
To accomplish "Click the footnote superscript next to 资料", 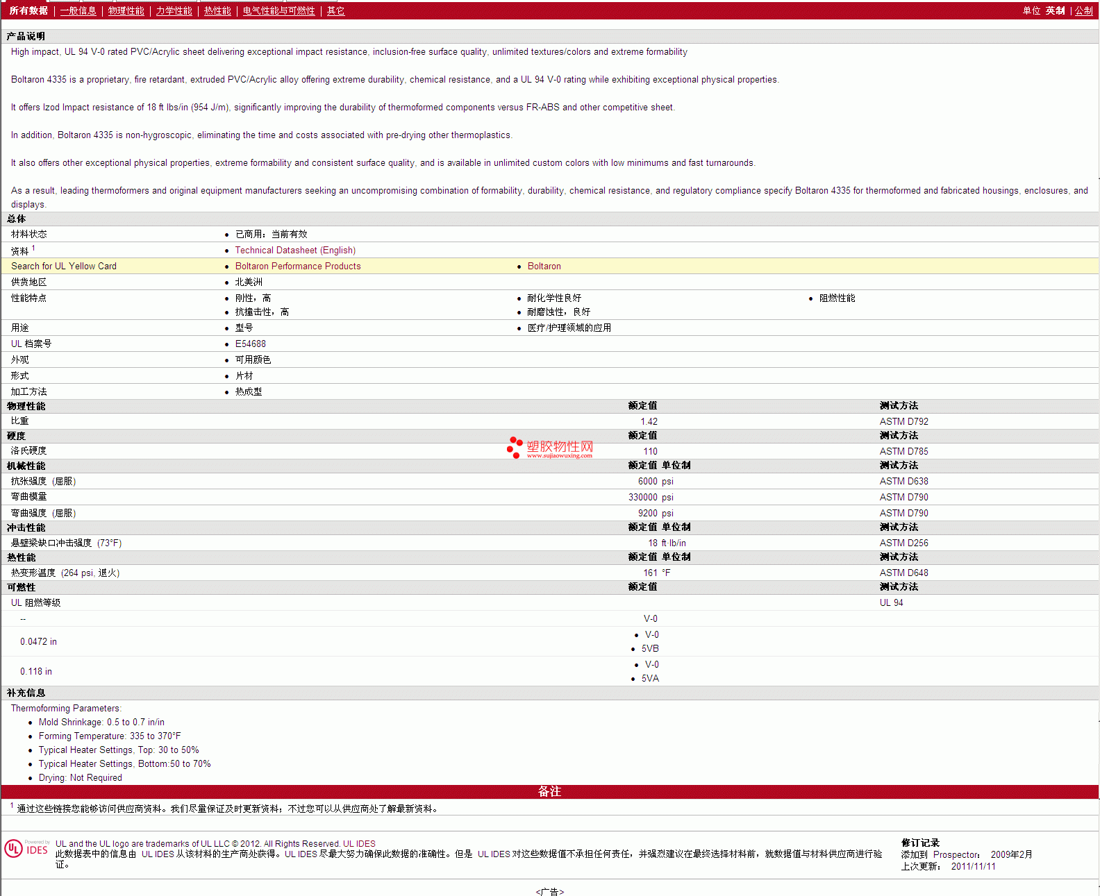I will (33, 248).
